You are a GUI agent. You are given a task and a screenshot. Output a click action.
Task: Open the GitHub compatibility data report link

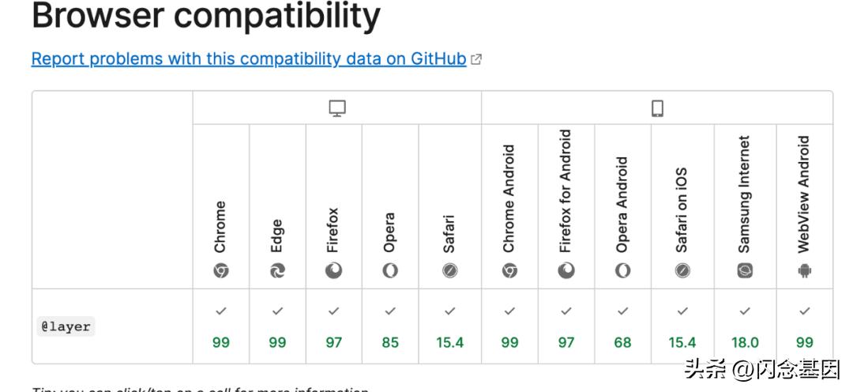249,59
